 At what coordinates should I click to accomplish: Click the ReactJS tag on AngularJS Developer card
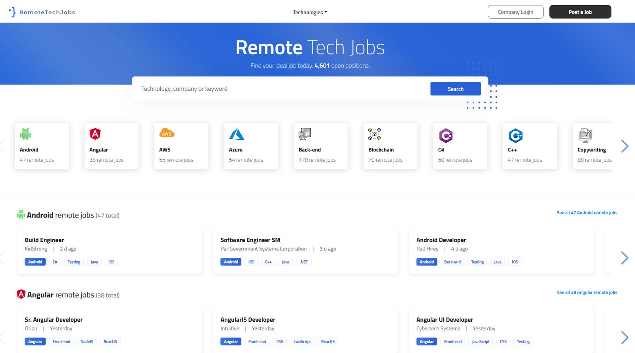pyautogui.click(x=328, y=342)
